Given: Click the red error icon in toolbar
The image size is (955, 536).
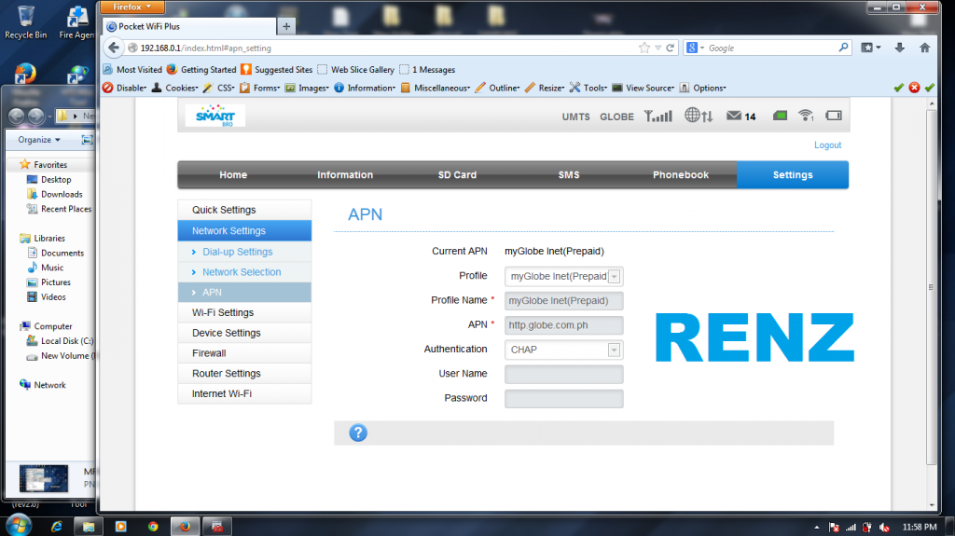Looking at the screenshot, I should pyautogui.click(x=914, y=88).
